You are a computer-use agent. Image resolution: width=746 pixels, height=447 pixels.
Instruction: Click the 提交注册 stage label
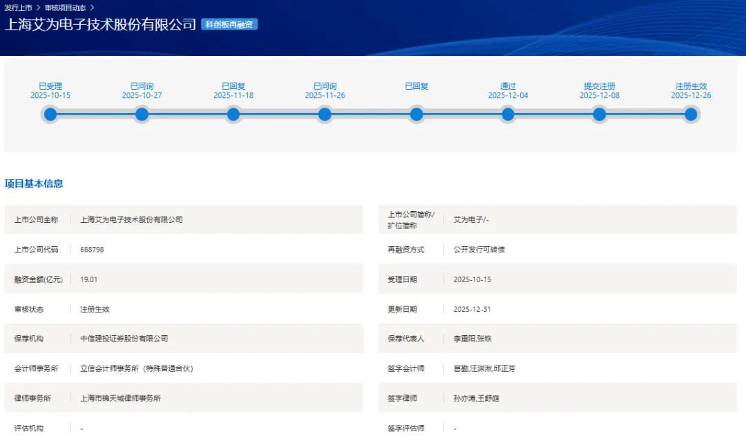(600, 86)
